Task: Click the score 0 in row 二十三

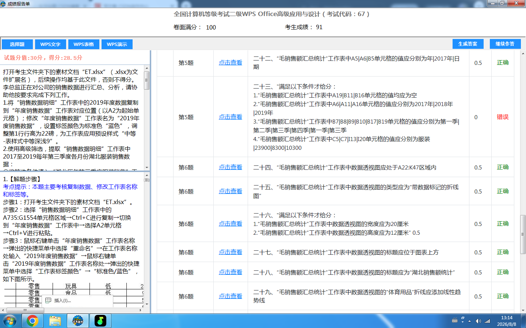Action: click(476, 117)
